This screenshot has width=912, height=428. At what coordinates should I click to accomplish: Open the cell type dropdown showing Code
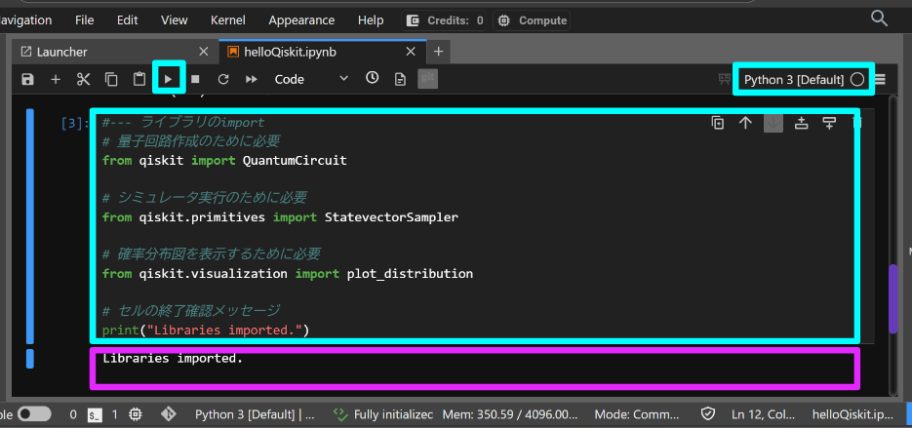pyautogui.click(x=311, y=79)
